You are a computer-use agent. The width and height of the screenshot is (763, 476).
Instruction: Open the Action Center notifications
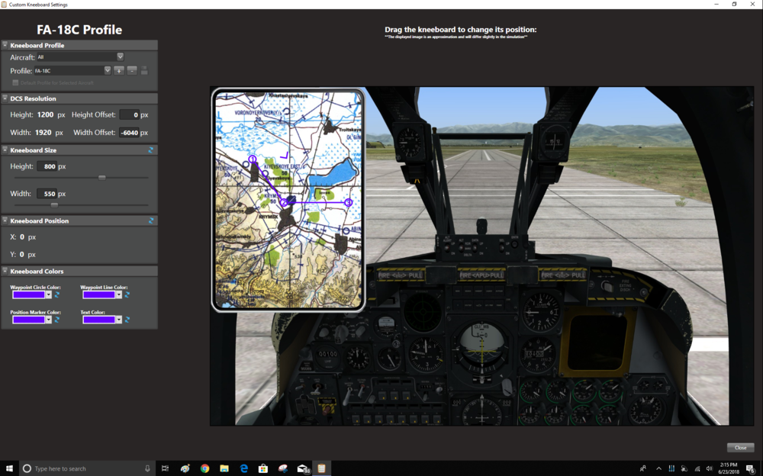click(x=752, y=468)
